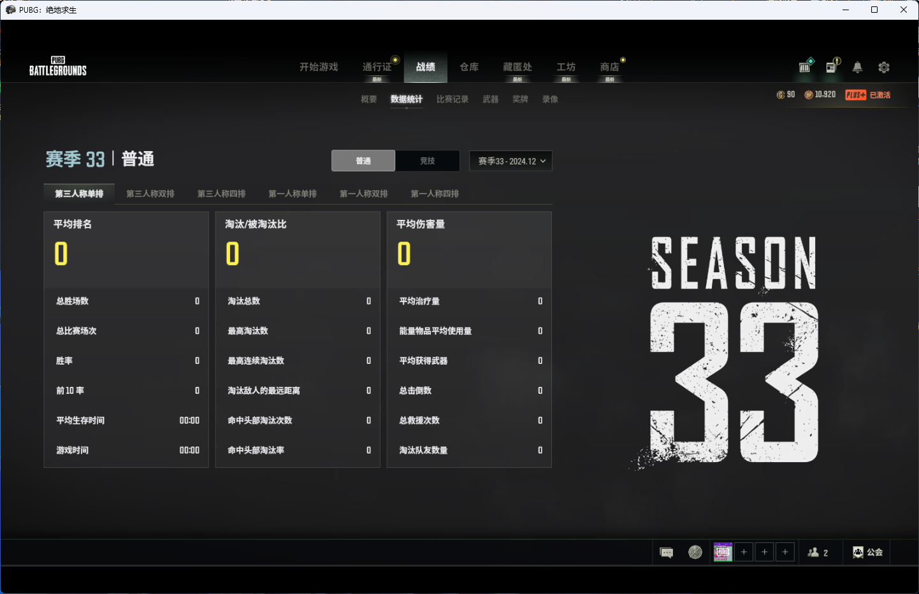
Task: Click the 淘汰队友数量 stat row
Action: (x=469, y=451)
